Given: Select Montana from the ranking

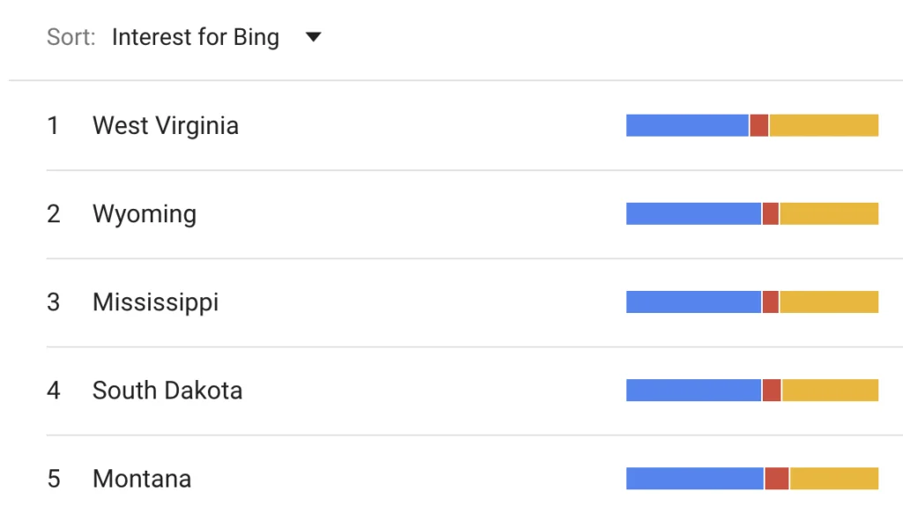Looking at the screenshot, I should tap(141, 478).
